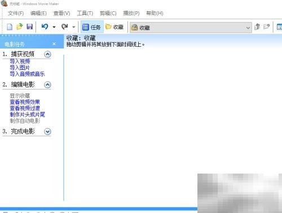
Task: Open the 编辑(E) menu
Action: tap(38, 14)
